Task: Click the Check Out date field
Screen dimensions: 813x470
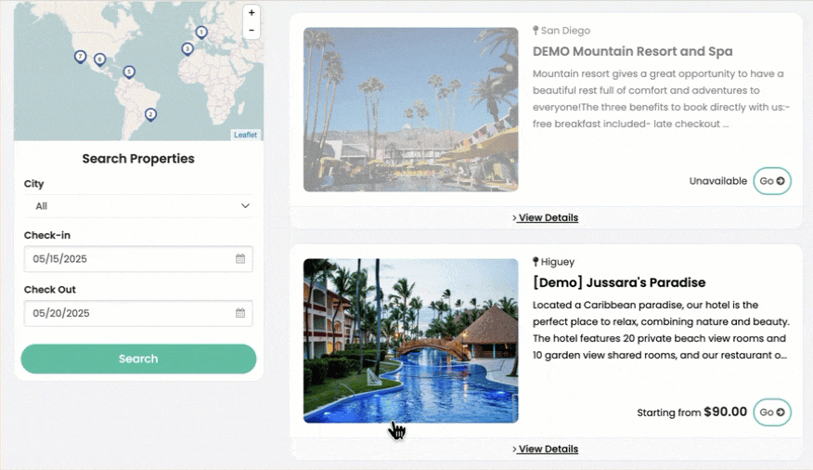Action: 130,314
